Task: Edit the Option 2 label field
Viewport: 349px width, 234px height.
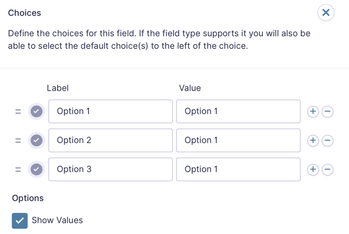Action: (111, 141)
